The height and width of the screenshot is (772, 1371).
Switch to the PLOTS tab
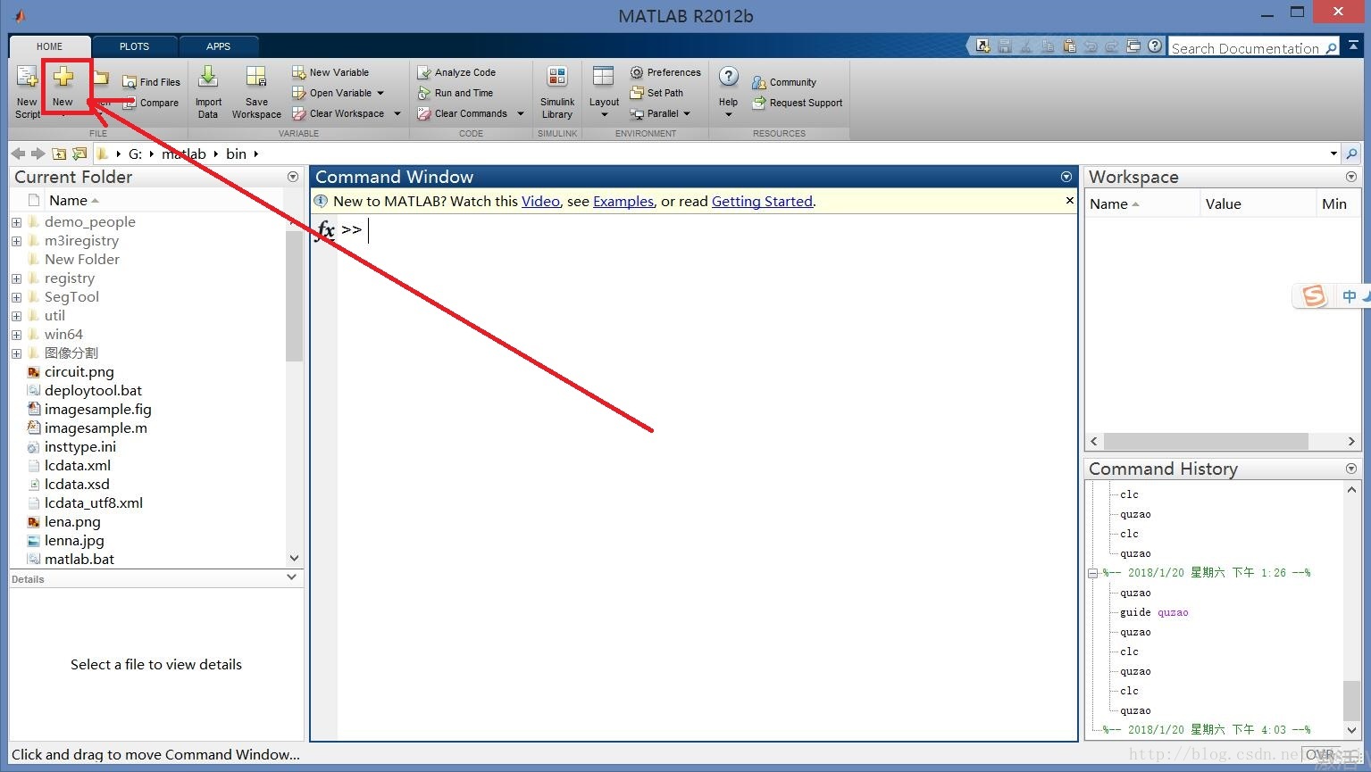click(134, 46)
